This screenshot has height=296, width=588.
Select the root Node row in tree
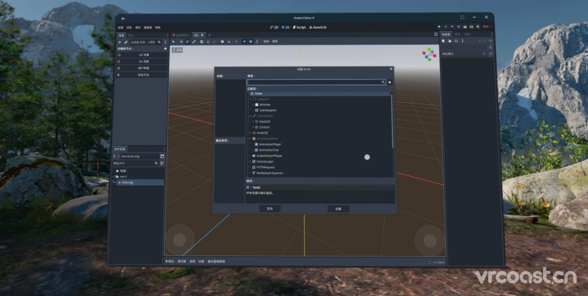(319, 93)
